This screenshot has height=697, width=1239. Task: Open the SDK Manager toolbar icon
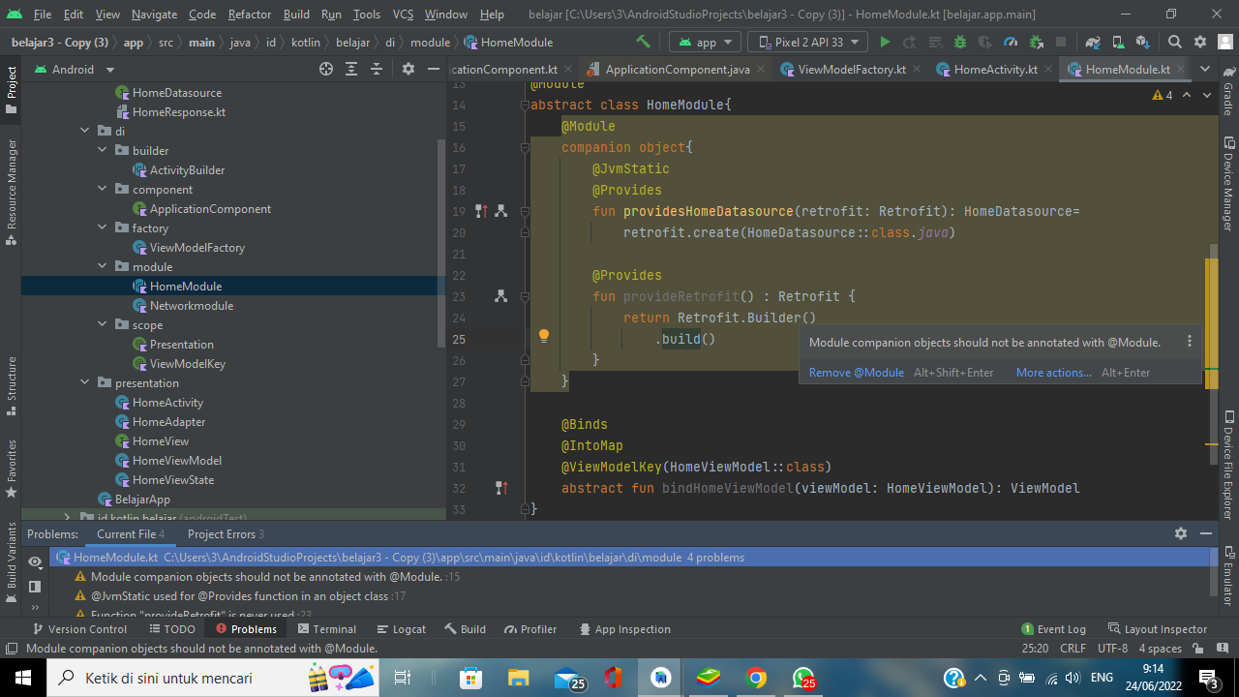1142,42
